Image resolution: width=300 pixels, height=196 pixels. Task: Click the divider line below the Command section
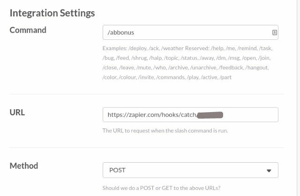click(x=147, y=94)
